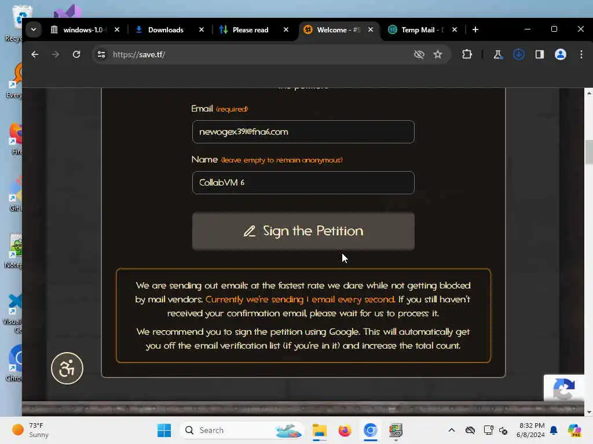Select the Everything desktop shortcut
Viewport: 593px width, 444px height.
coord(15,81)
